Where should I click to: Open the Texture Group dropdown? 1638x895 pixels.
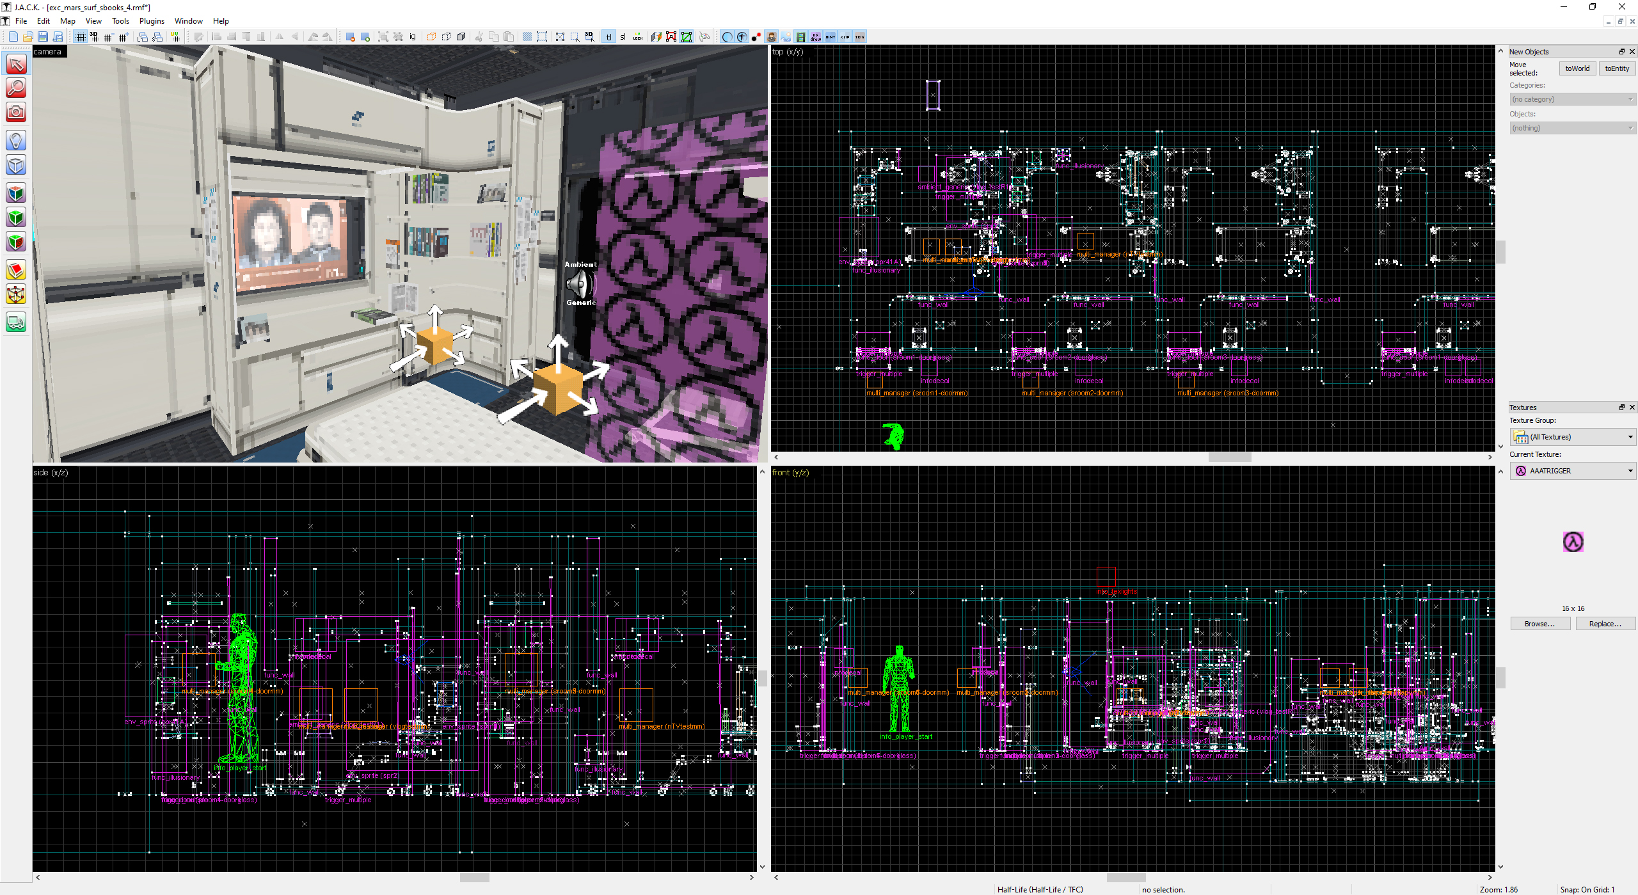pyautogui.click(x=1573, y=437)
